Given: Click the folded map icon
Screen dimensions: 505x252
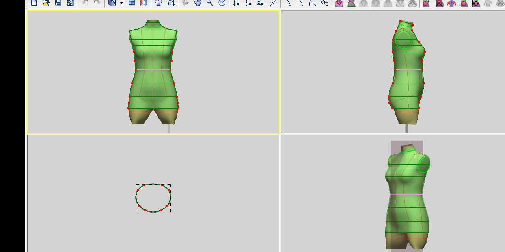Looking at the screenshot, I should pyautogui.click(x=144, y=3).
